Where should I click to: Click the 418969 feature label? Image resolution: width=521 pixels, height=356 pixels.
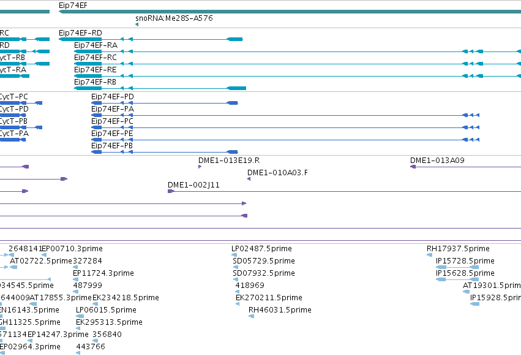(x=250, y=285)
